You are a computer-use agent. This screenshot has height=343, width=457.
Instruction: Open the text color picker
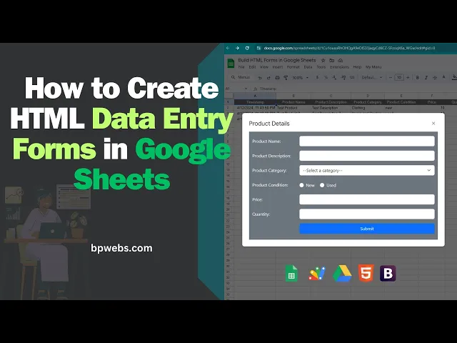(444, 78)
